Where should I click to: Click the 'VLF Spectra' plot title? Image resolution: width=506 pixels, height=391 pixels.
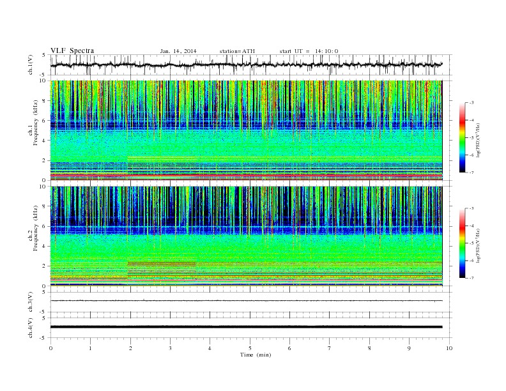72,50
